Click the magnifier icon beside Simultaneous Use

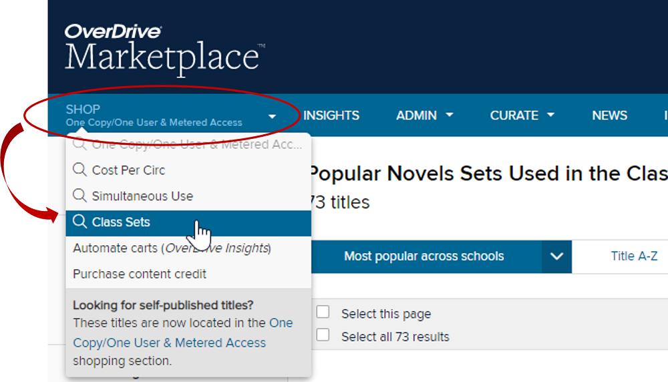pyautogui.click(x=79, y=195)
